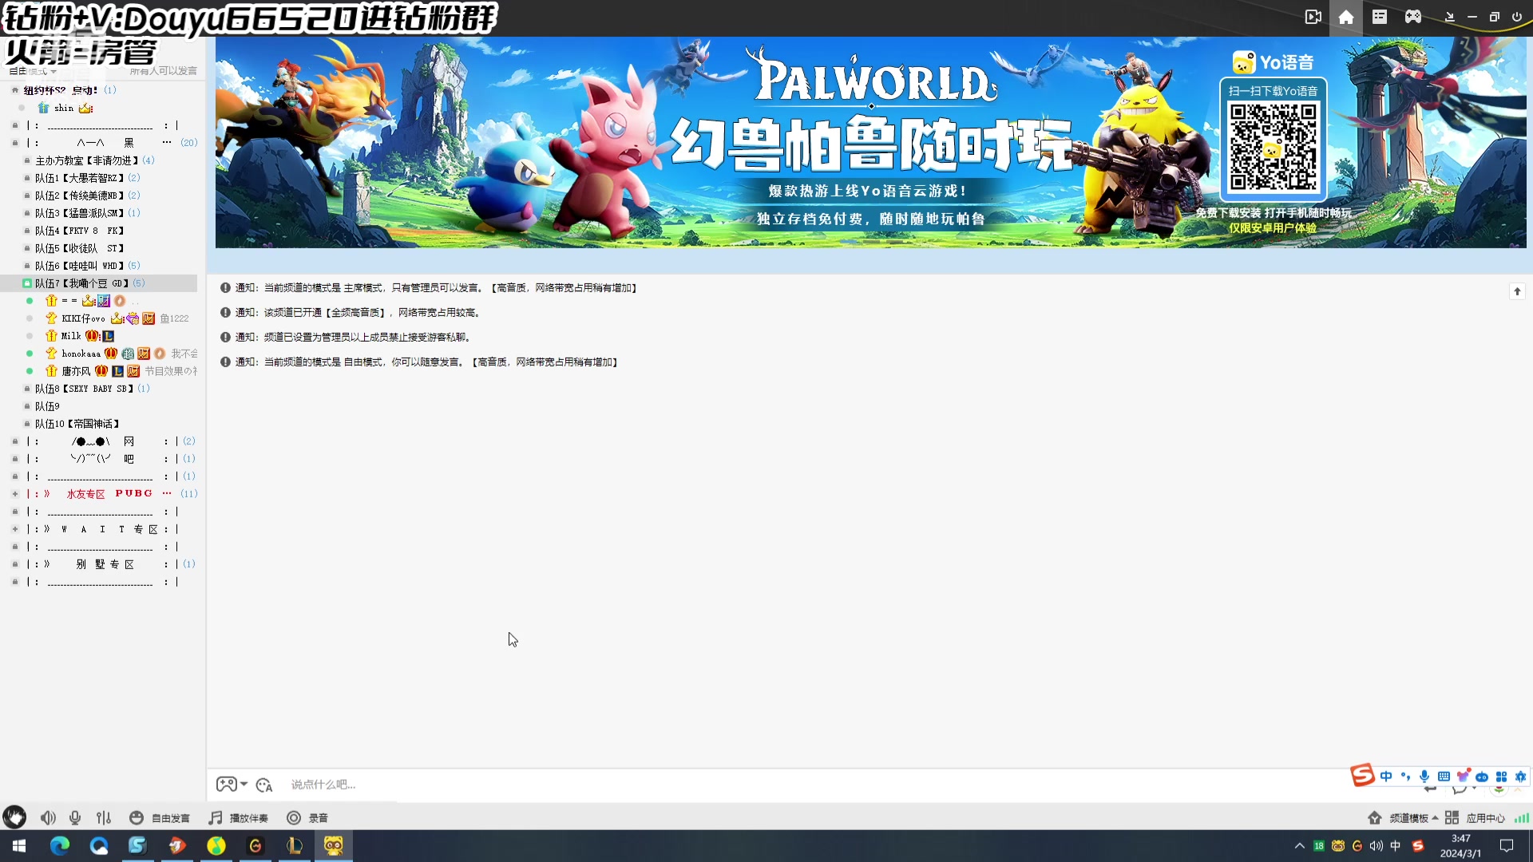Open the YY raccoon app on taskbar
The image size is (1533, 862).
coord(334,846)
